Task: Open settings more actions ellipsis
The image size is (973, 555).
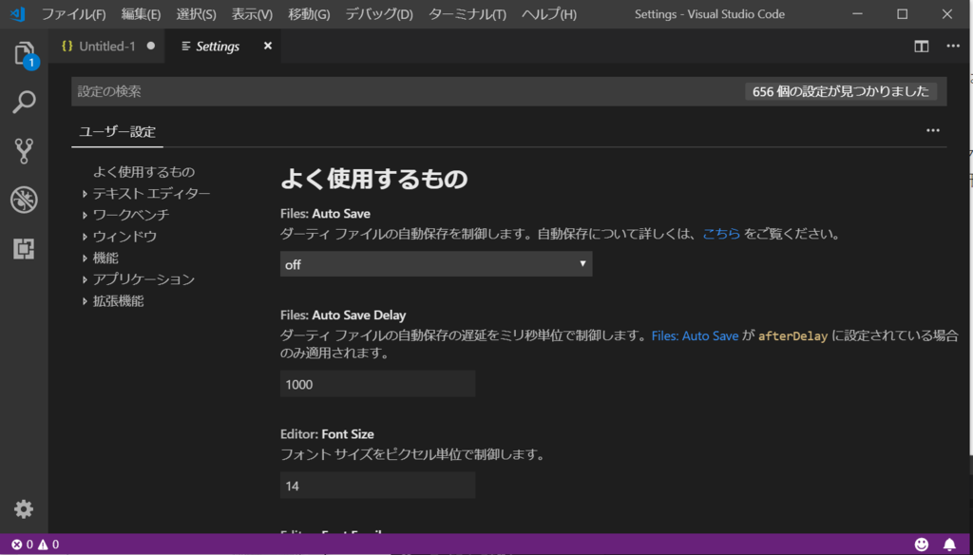Action: [x=933, y=130]
